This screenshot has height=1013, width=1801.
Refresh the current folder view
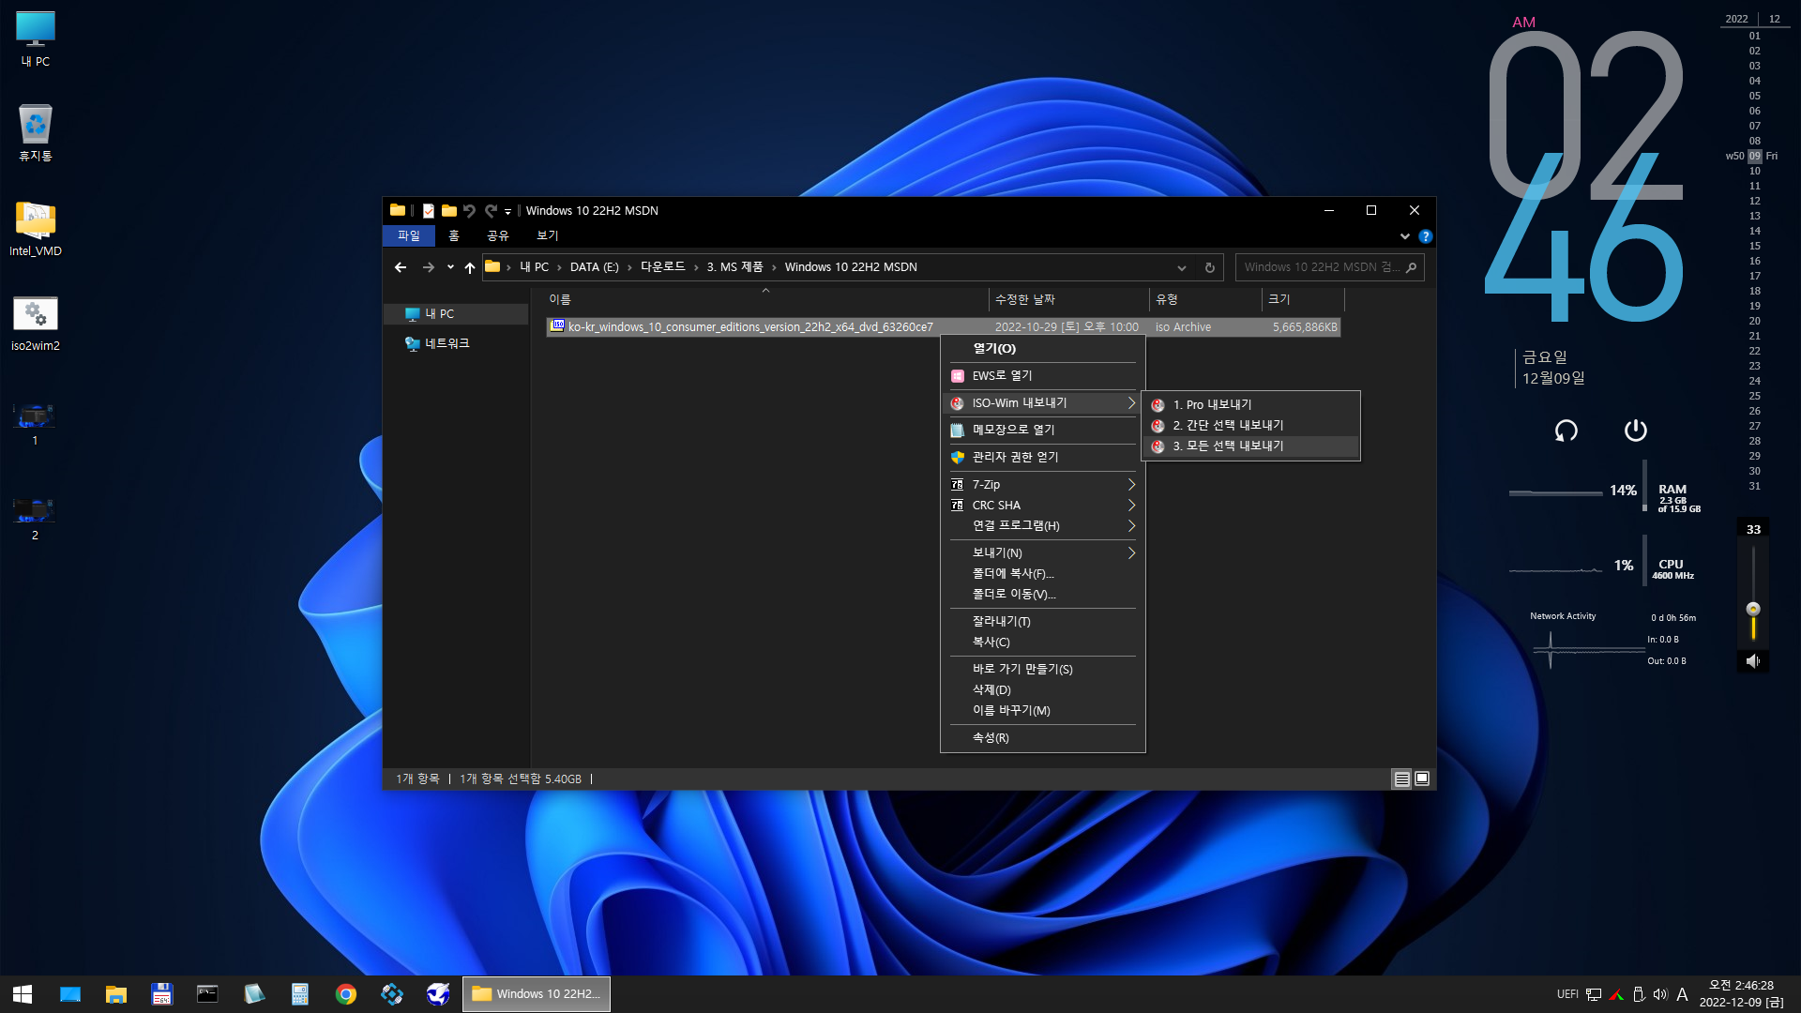pyautogui.click(x=1210, y=267)
